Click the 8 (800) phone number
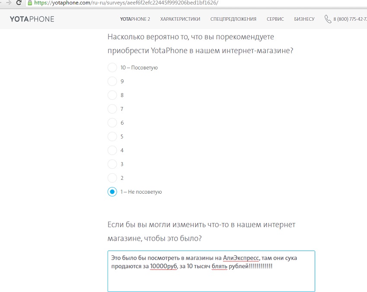The width and height of the screenshot is (367, 292). tap(350, 19)
